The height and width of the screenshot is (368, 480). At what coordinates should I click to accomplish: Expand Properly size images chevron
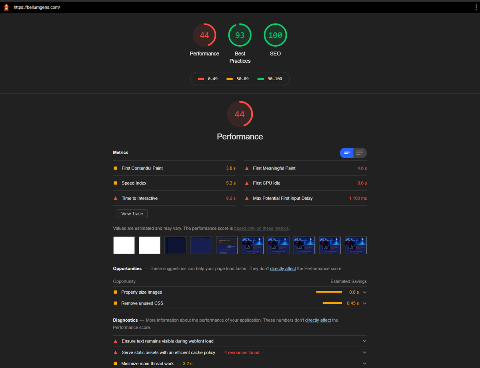(x=364, y=292)
